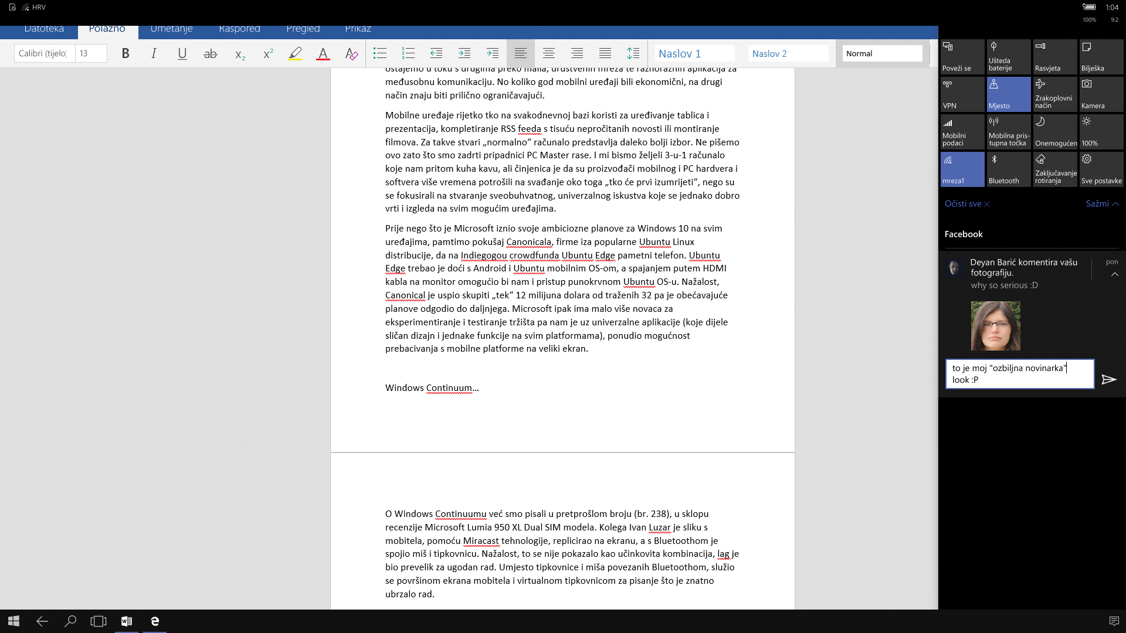Screen dimensions: 1126x633
Task: Open the commented photo thumbnail
Action: click(x=995, y=326)
